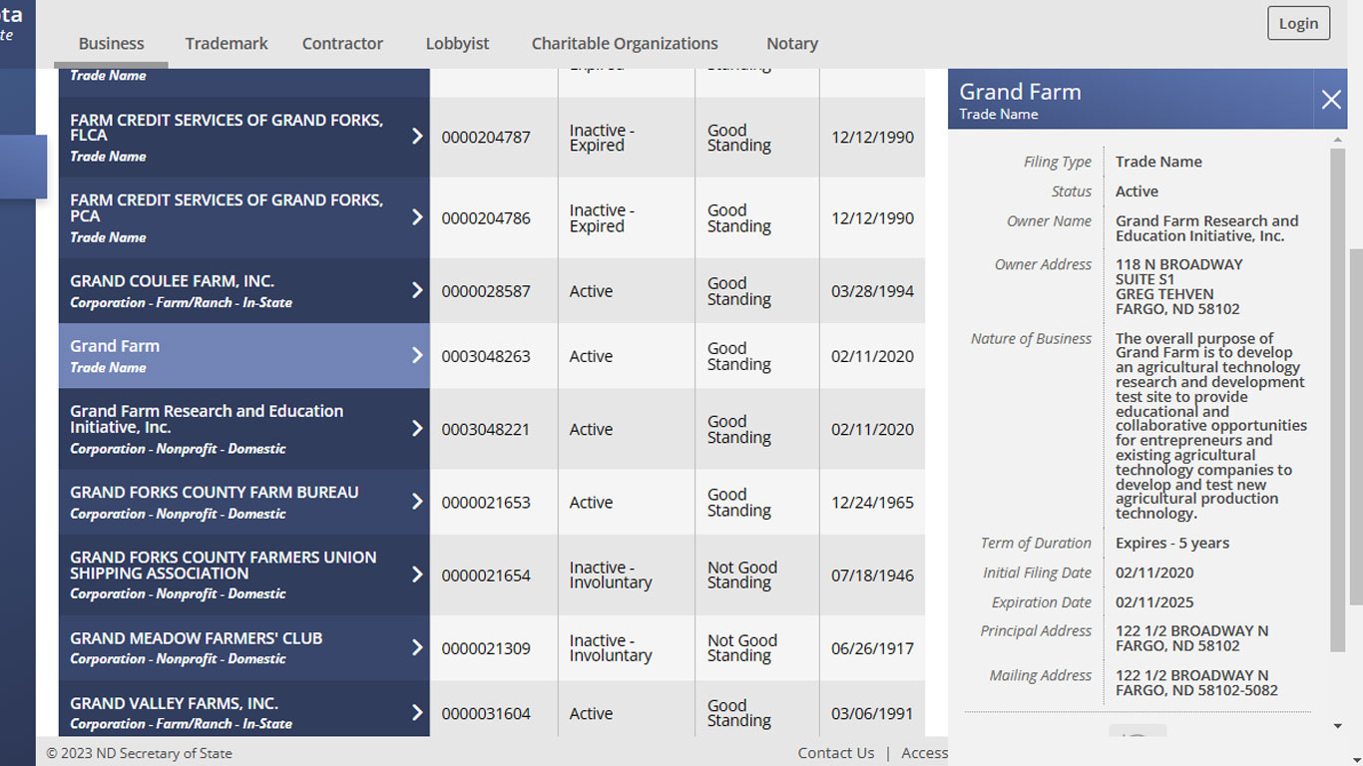Select FARM CREDIT SERVICES OF GRAND FORKS, FLCA
Viewport: 1363px width, 766px height.
click(244, 137)
